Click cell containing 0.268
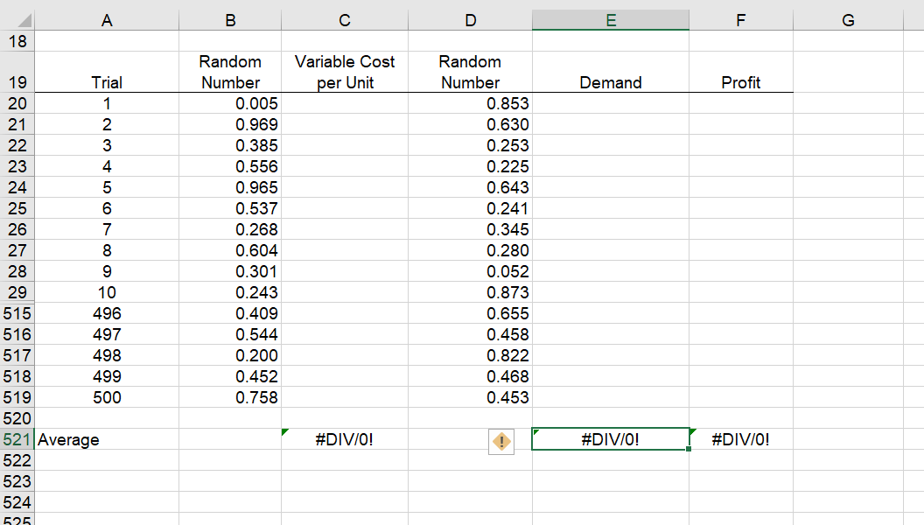 pyautogui.click(x=230, y=229)
